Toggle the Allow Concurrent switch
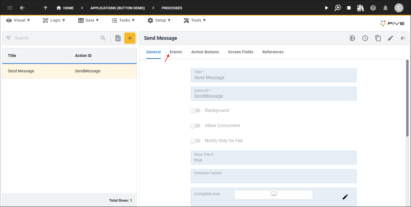The width and height of the screenshot is (411, 207). [x=195, y=126]
